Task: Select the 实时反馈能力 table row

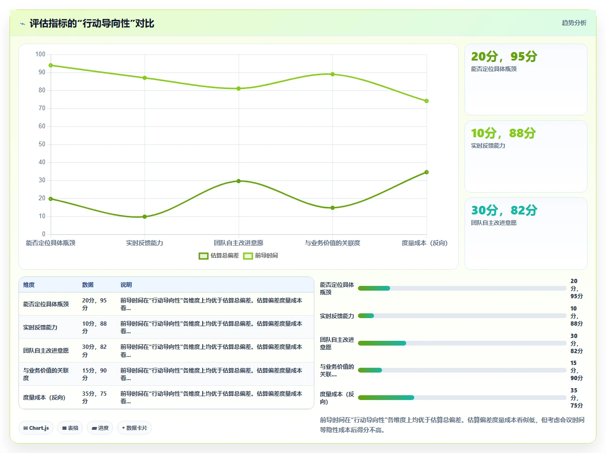Action: 166,328
